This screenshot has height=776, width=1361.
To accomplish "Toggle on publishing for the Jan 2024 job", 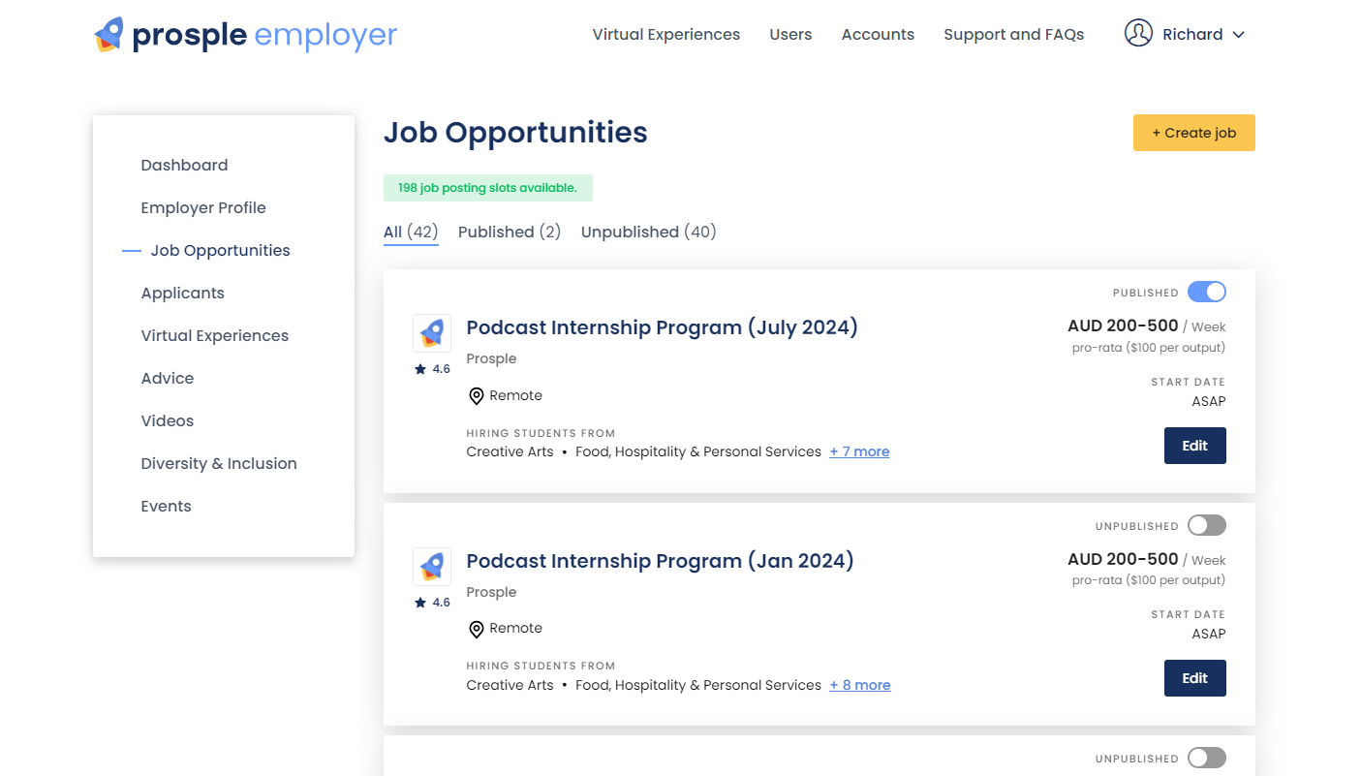I will pos(1207,525).
